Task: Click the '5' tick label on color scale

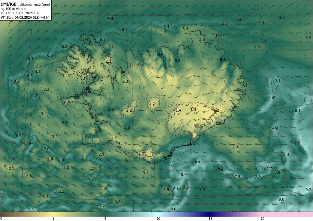Action: pyautogui.click(x=105, y=219)
